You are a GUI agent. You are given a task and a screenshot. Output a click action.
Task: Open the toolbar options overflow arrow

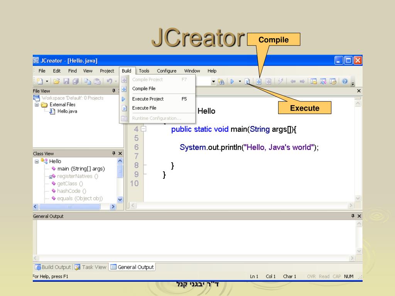pyautogui.click(x=353, y=84)
